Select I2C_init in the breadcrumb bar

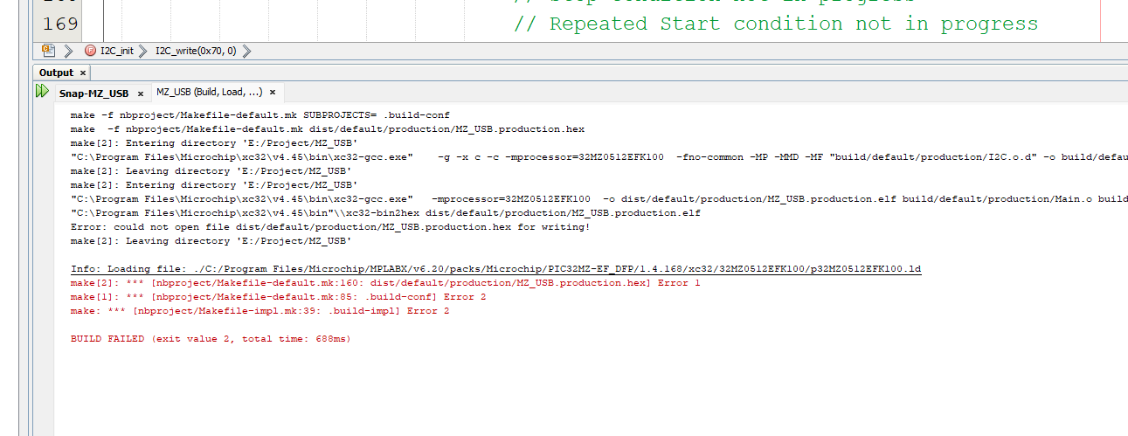point(117,52)
